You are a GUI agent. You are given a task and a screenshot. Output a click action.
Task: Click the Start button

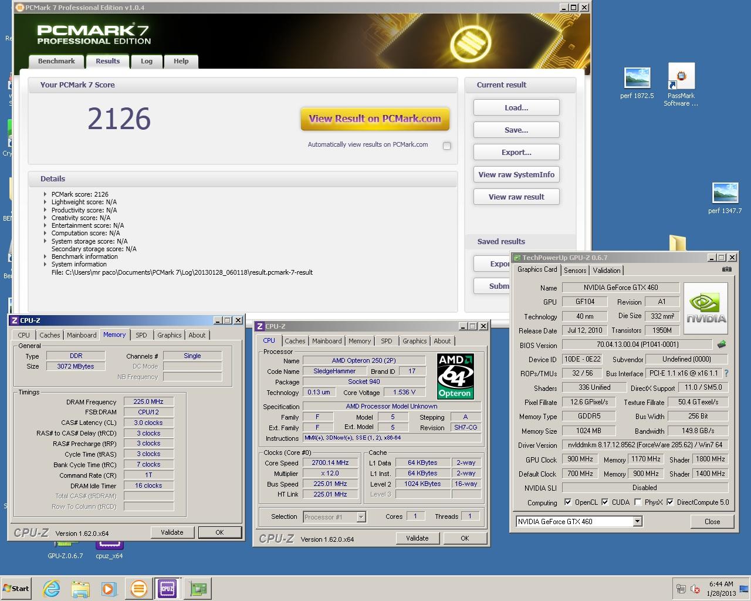click(16, 589)
